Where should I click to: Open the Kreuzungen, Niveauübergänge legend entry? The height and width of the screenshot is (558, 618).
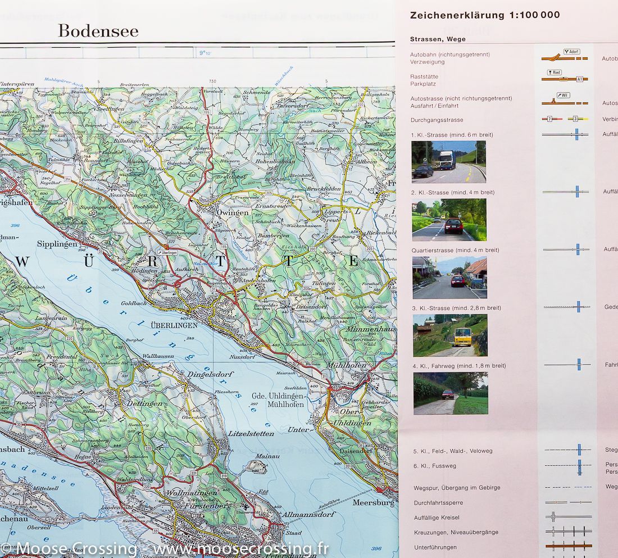(x=569, y=531)
